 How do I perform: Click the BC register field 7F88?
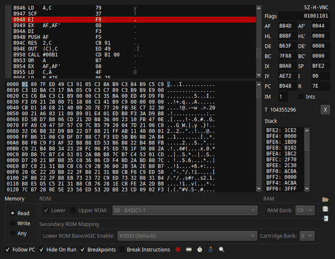pyautogui.click(x=287, y=56)
